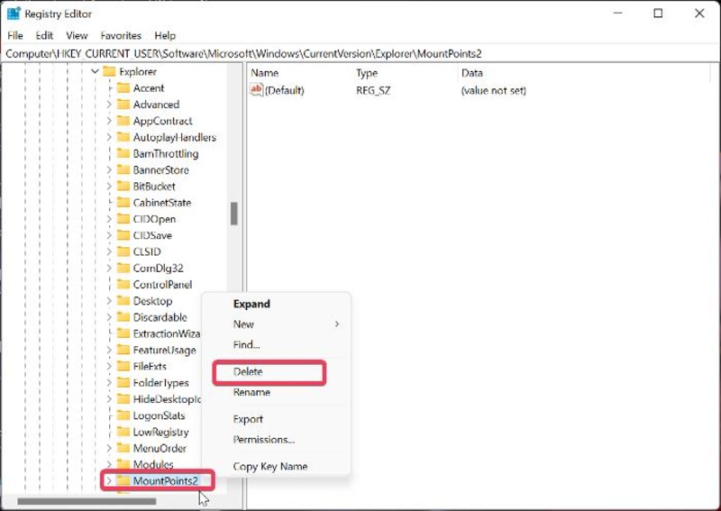The image size is (721, 511).
Task: Expand the MountPoints2 key chevron
Action: pyautogui.click(x=109, y=480)
